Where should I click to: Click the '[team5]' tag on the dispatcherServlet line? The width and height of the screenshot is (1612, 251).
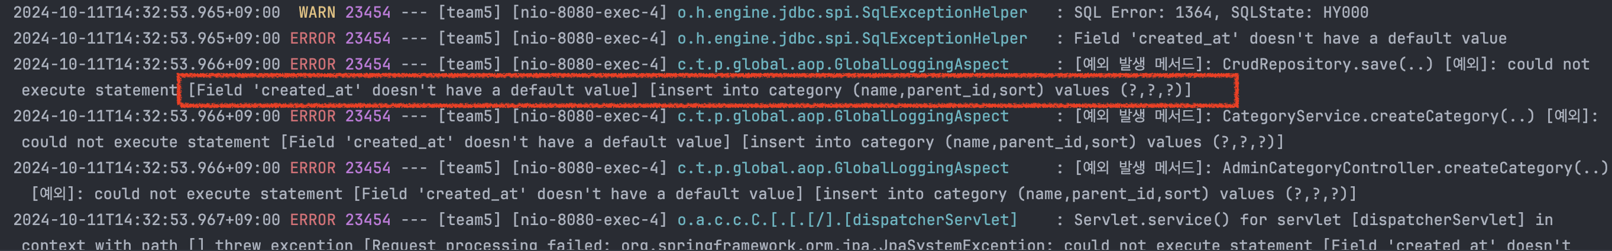point(470,220)
